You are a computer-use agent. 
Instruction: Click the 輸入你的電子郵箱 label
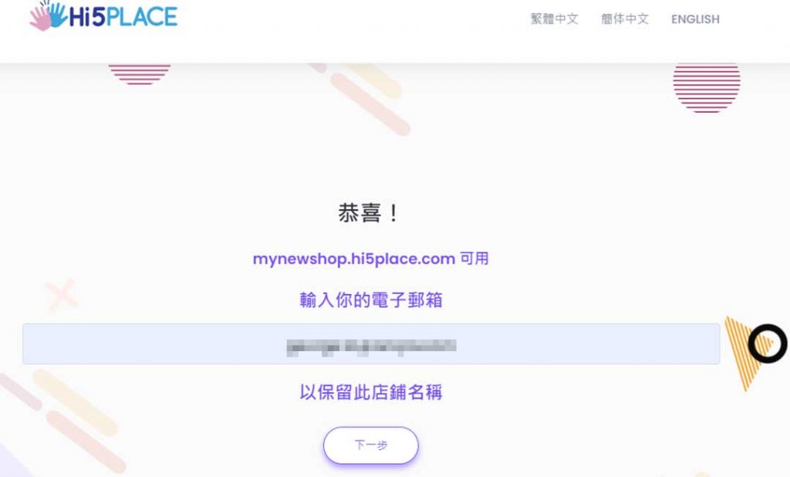pyautogui.click(x=371, y=300)
